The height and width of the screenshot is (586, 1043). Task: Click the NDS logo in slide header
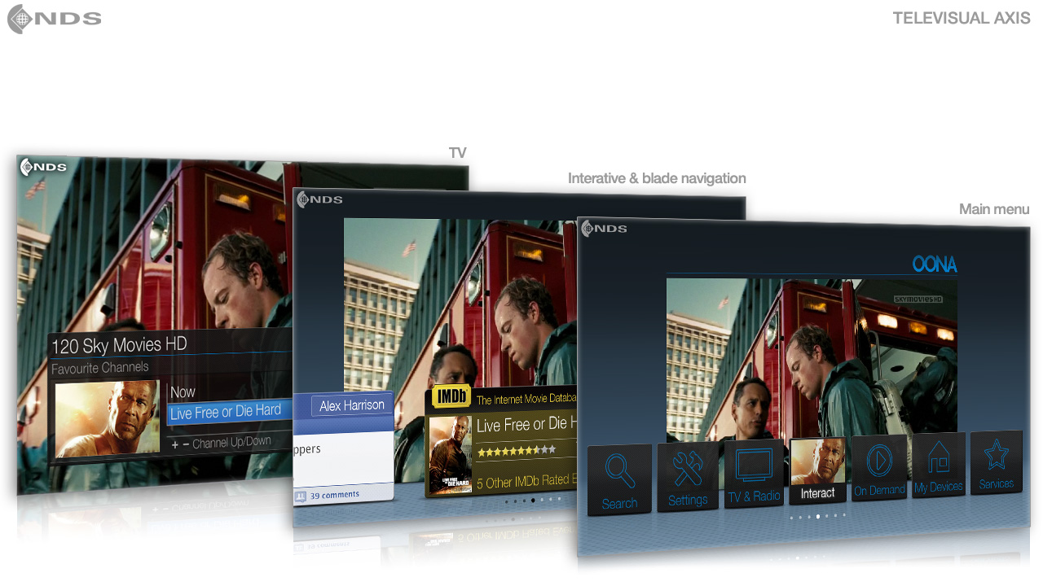[x=55, y=19]
